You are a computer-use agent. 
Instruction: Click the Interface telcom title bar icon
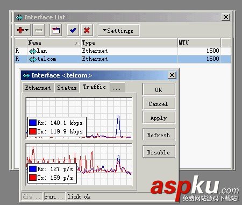point(26,75)
